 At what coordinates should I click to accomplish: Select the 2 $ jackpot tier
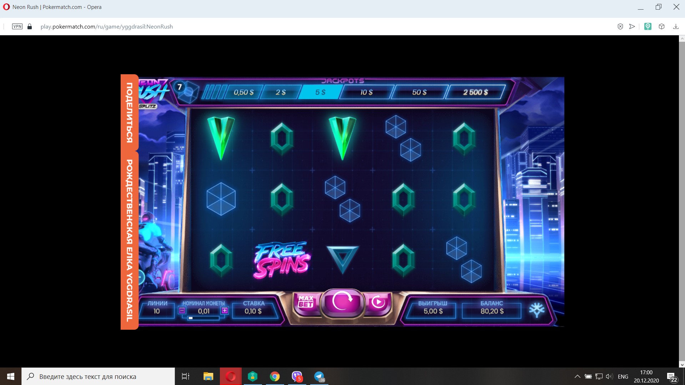(281, 92)
